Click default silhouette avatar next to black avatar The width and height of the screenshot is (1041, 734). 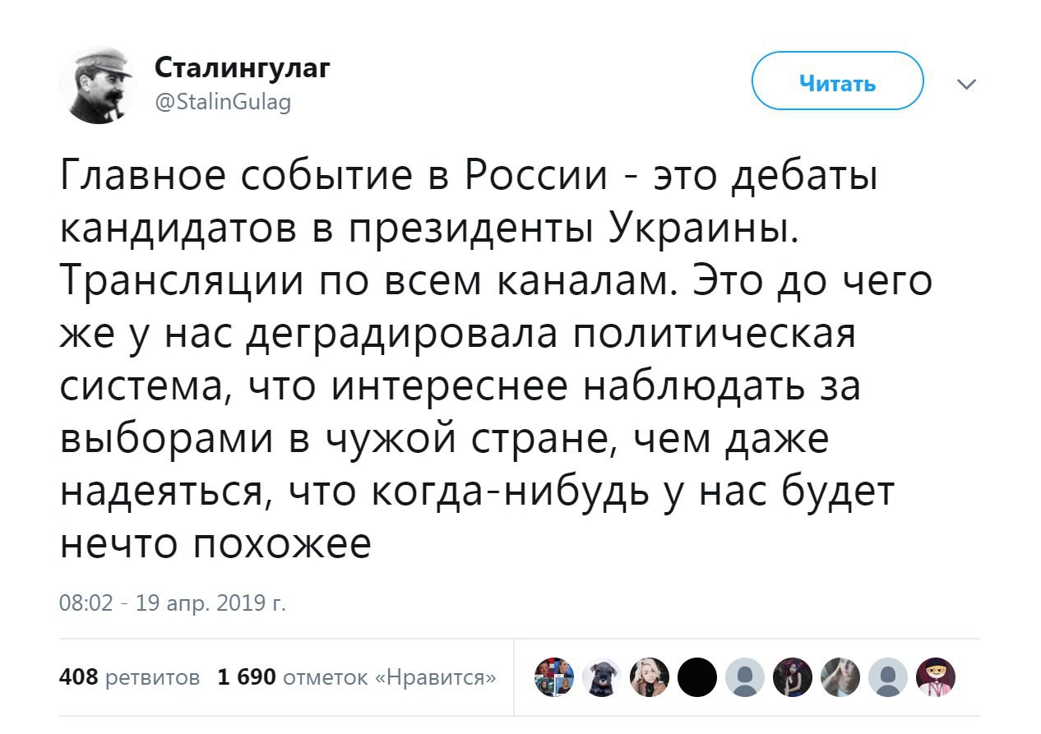tap(744, 677)
